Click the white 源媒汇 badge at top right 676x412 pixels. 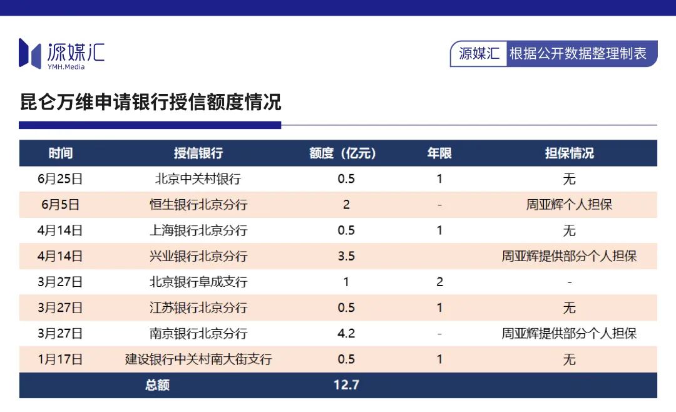pos(479,53)
